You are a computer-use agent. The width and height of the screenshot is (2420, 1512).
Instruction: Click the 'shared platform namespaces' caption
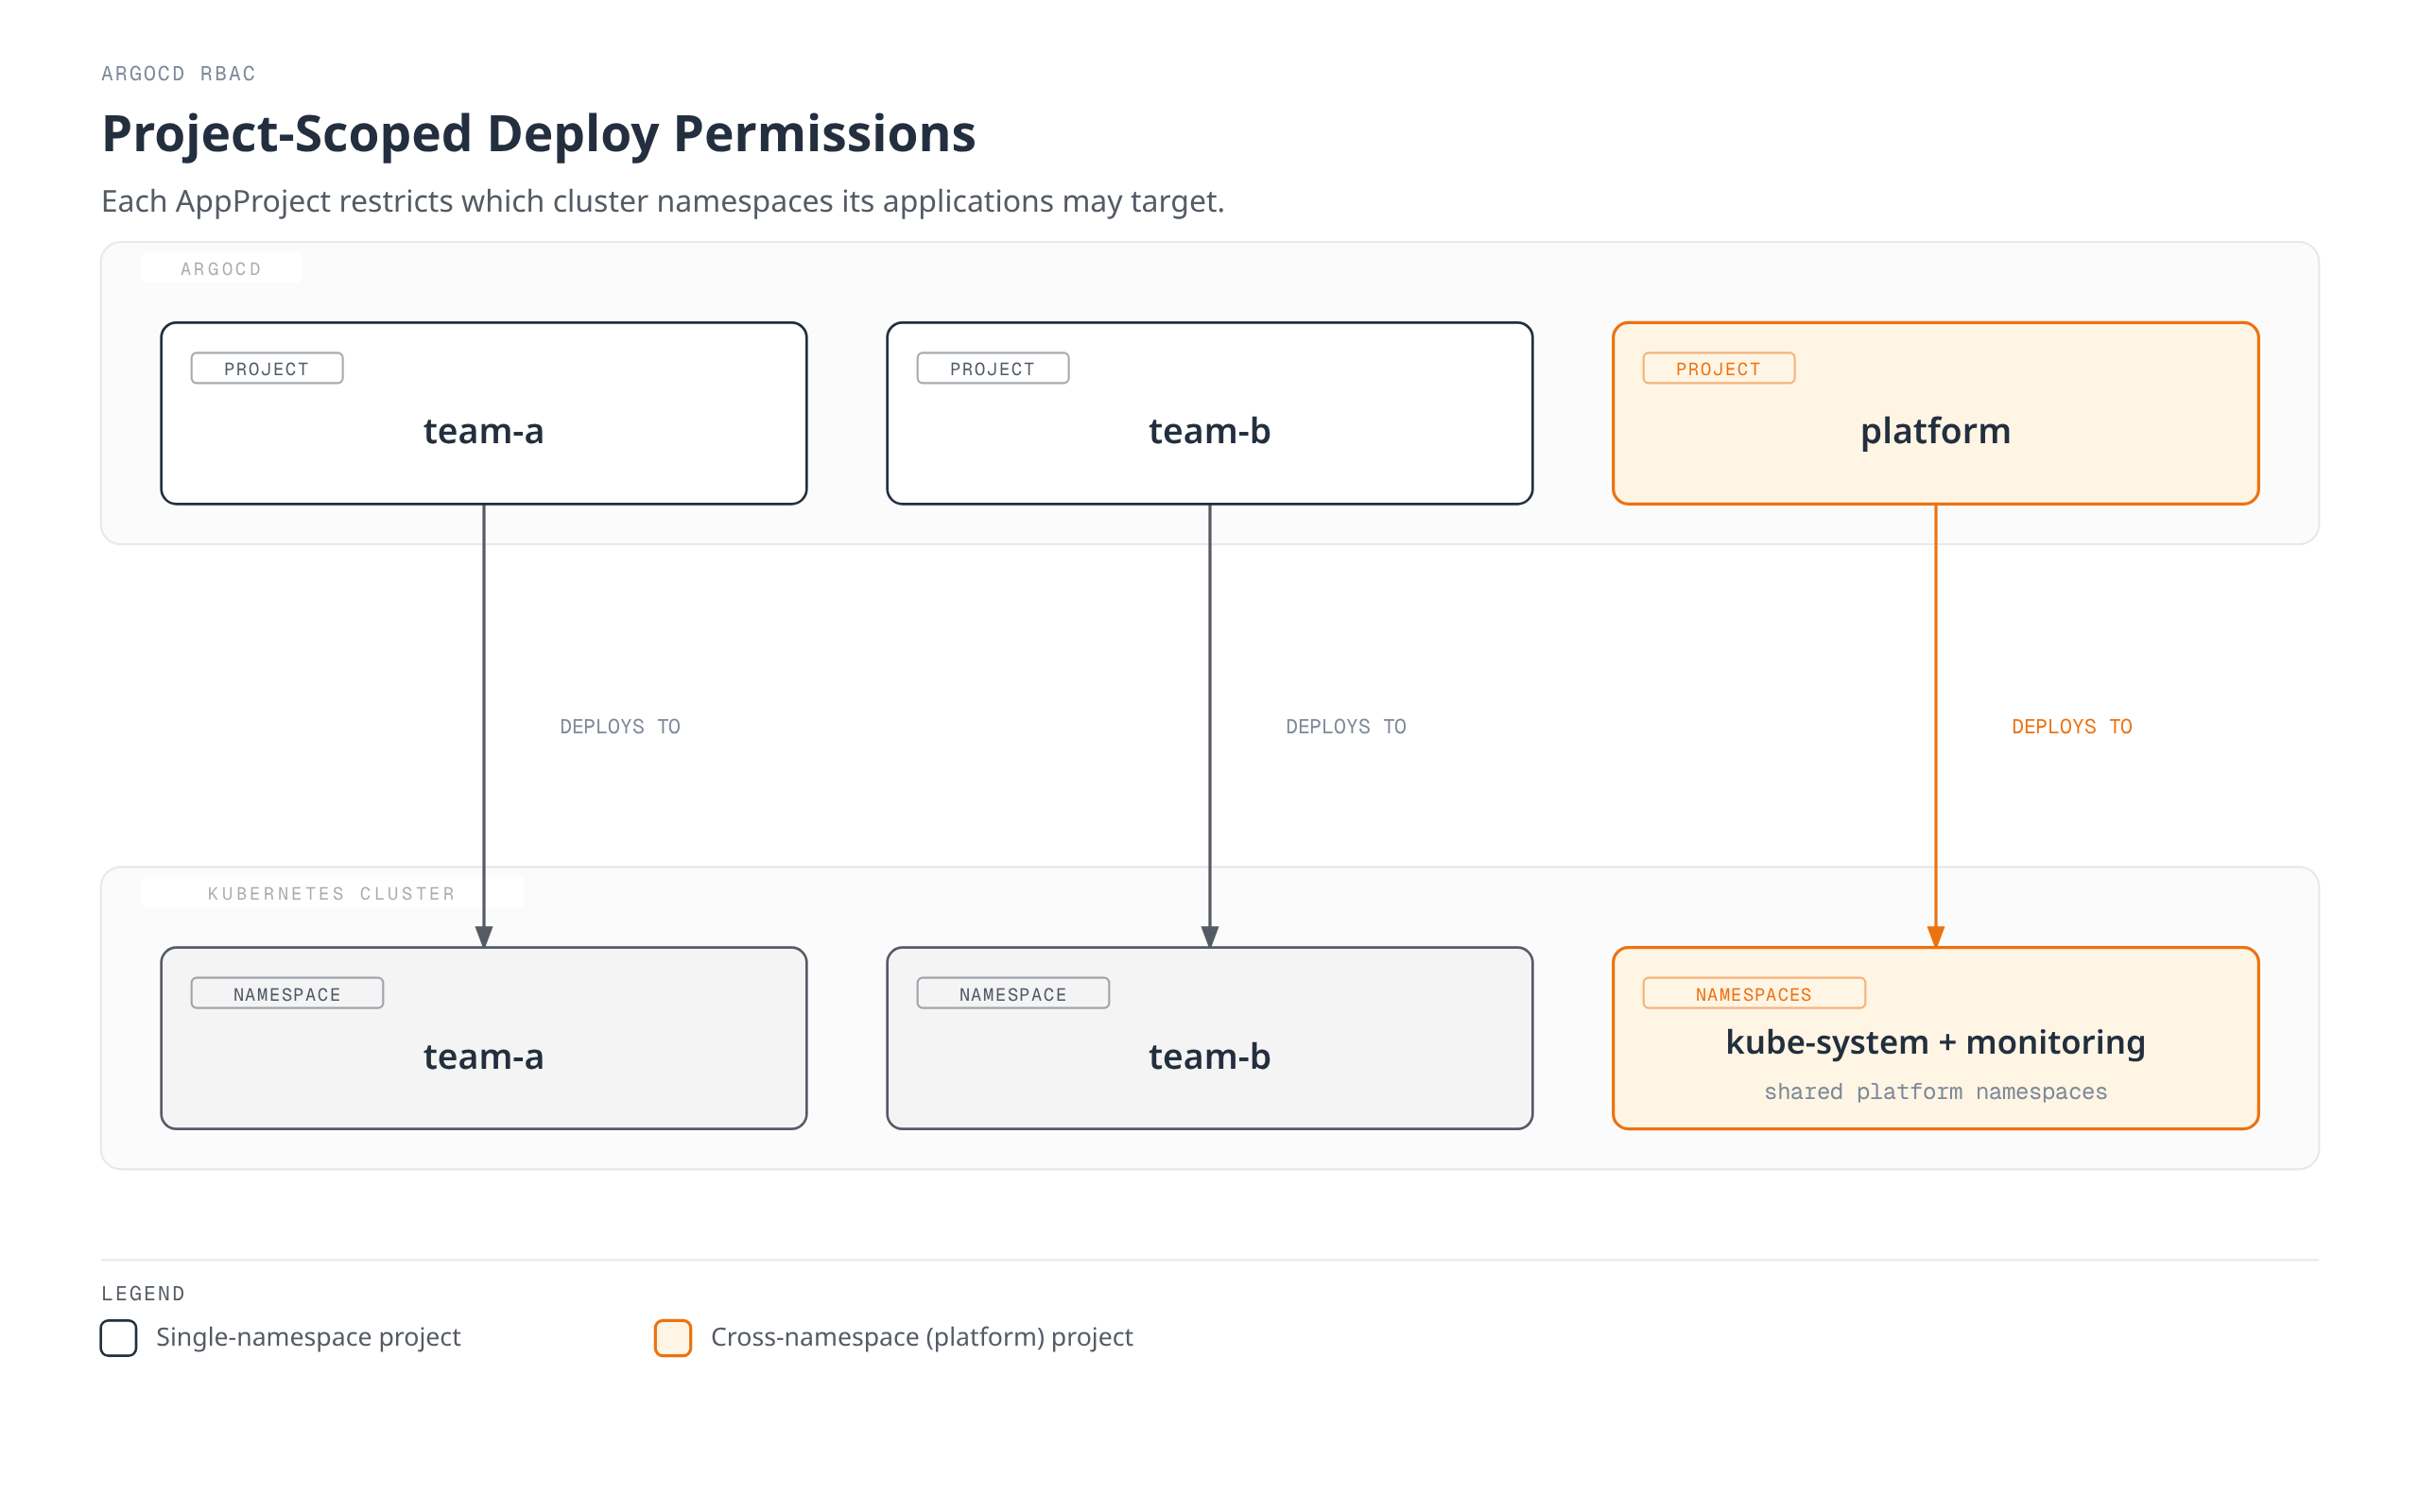[1936, 1092]
